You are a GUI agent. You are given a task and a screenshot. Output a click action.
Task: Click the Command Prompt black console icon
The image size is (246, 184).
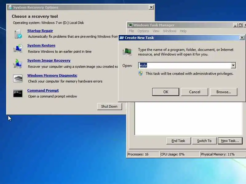click(x=18, y=94)
